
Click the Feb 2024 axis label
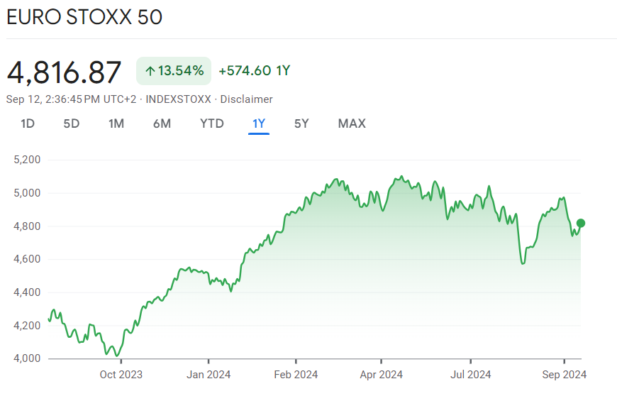point(296,374)
